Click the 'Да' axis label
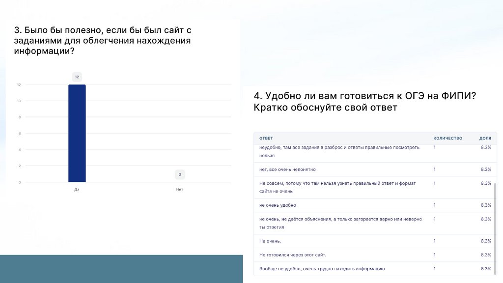The image size is (503, 283). point(77,190)
